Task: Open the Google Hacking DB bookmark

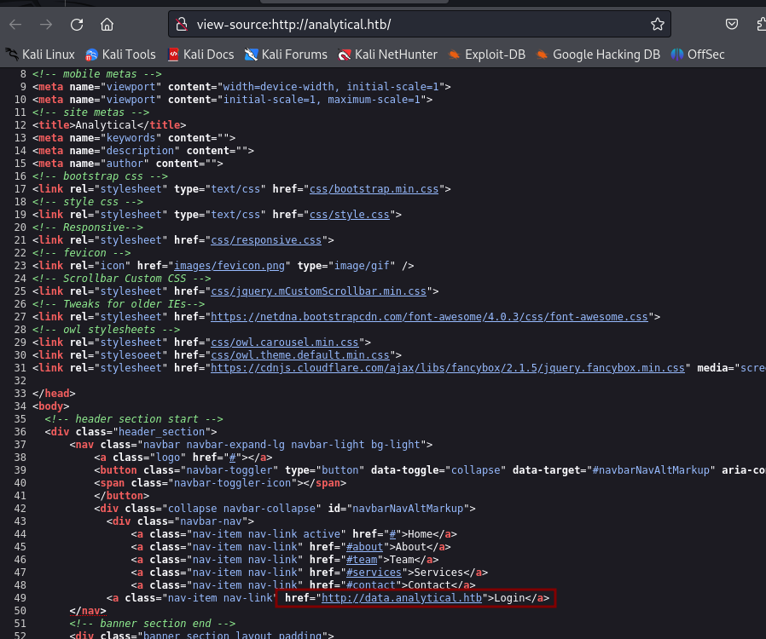Action: 598,55
